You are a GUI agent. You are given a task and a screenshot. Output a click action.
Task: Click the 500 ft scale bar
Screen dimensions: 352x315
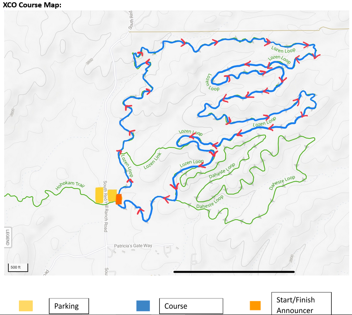click(18, 268)
